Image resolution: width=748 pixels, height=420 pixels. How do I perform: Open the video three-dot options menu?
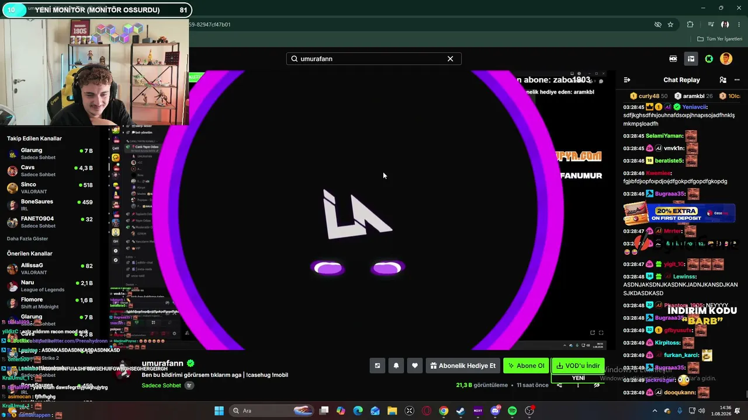click(x=578, y=385)
